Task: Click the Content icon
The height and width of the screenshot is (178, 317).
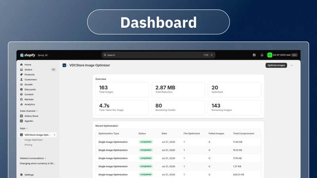Action: click(21, 95)
